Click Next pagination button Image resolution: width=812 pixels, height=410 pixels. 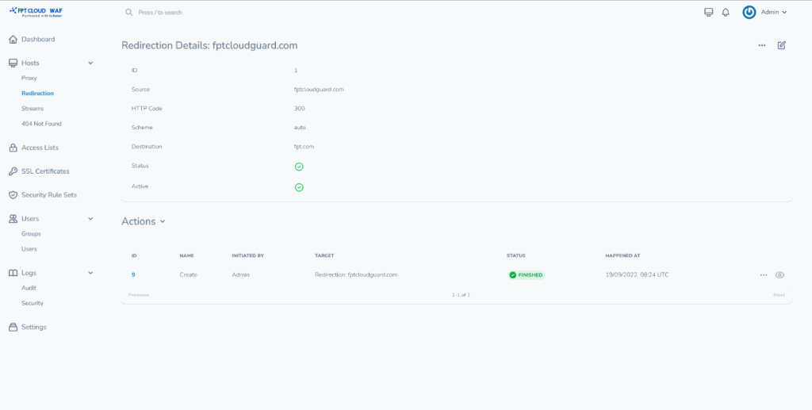click(779, 295)
